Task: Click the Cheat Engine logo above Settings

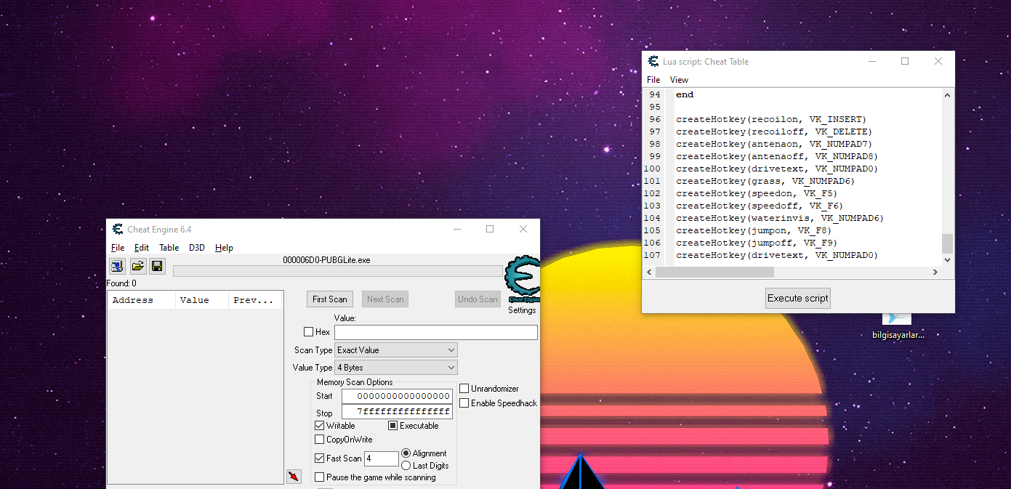Action: 522,279
